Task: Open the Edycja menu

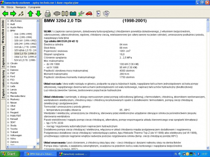Action: (x=10, y=7)
